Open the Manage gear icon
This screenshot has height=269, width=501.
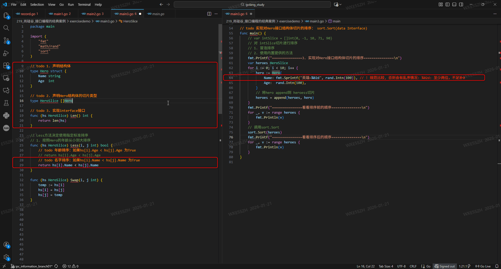(6, 257)
